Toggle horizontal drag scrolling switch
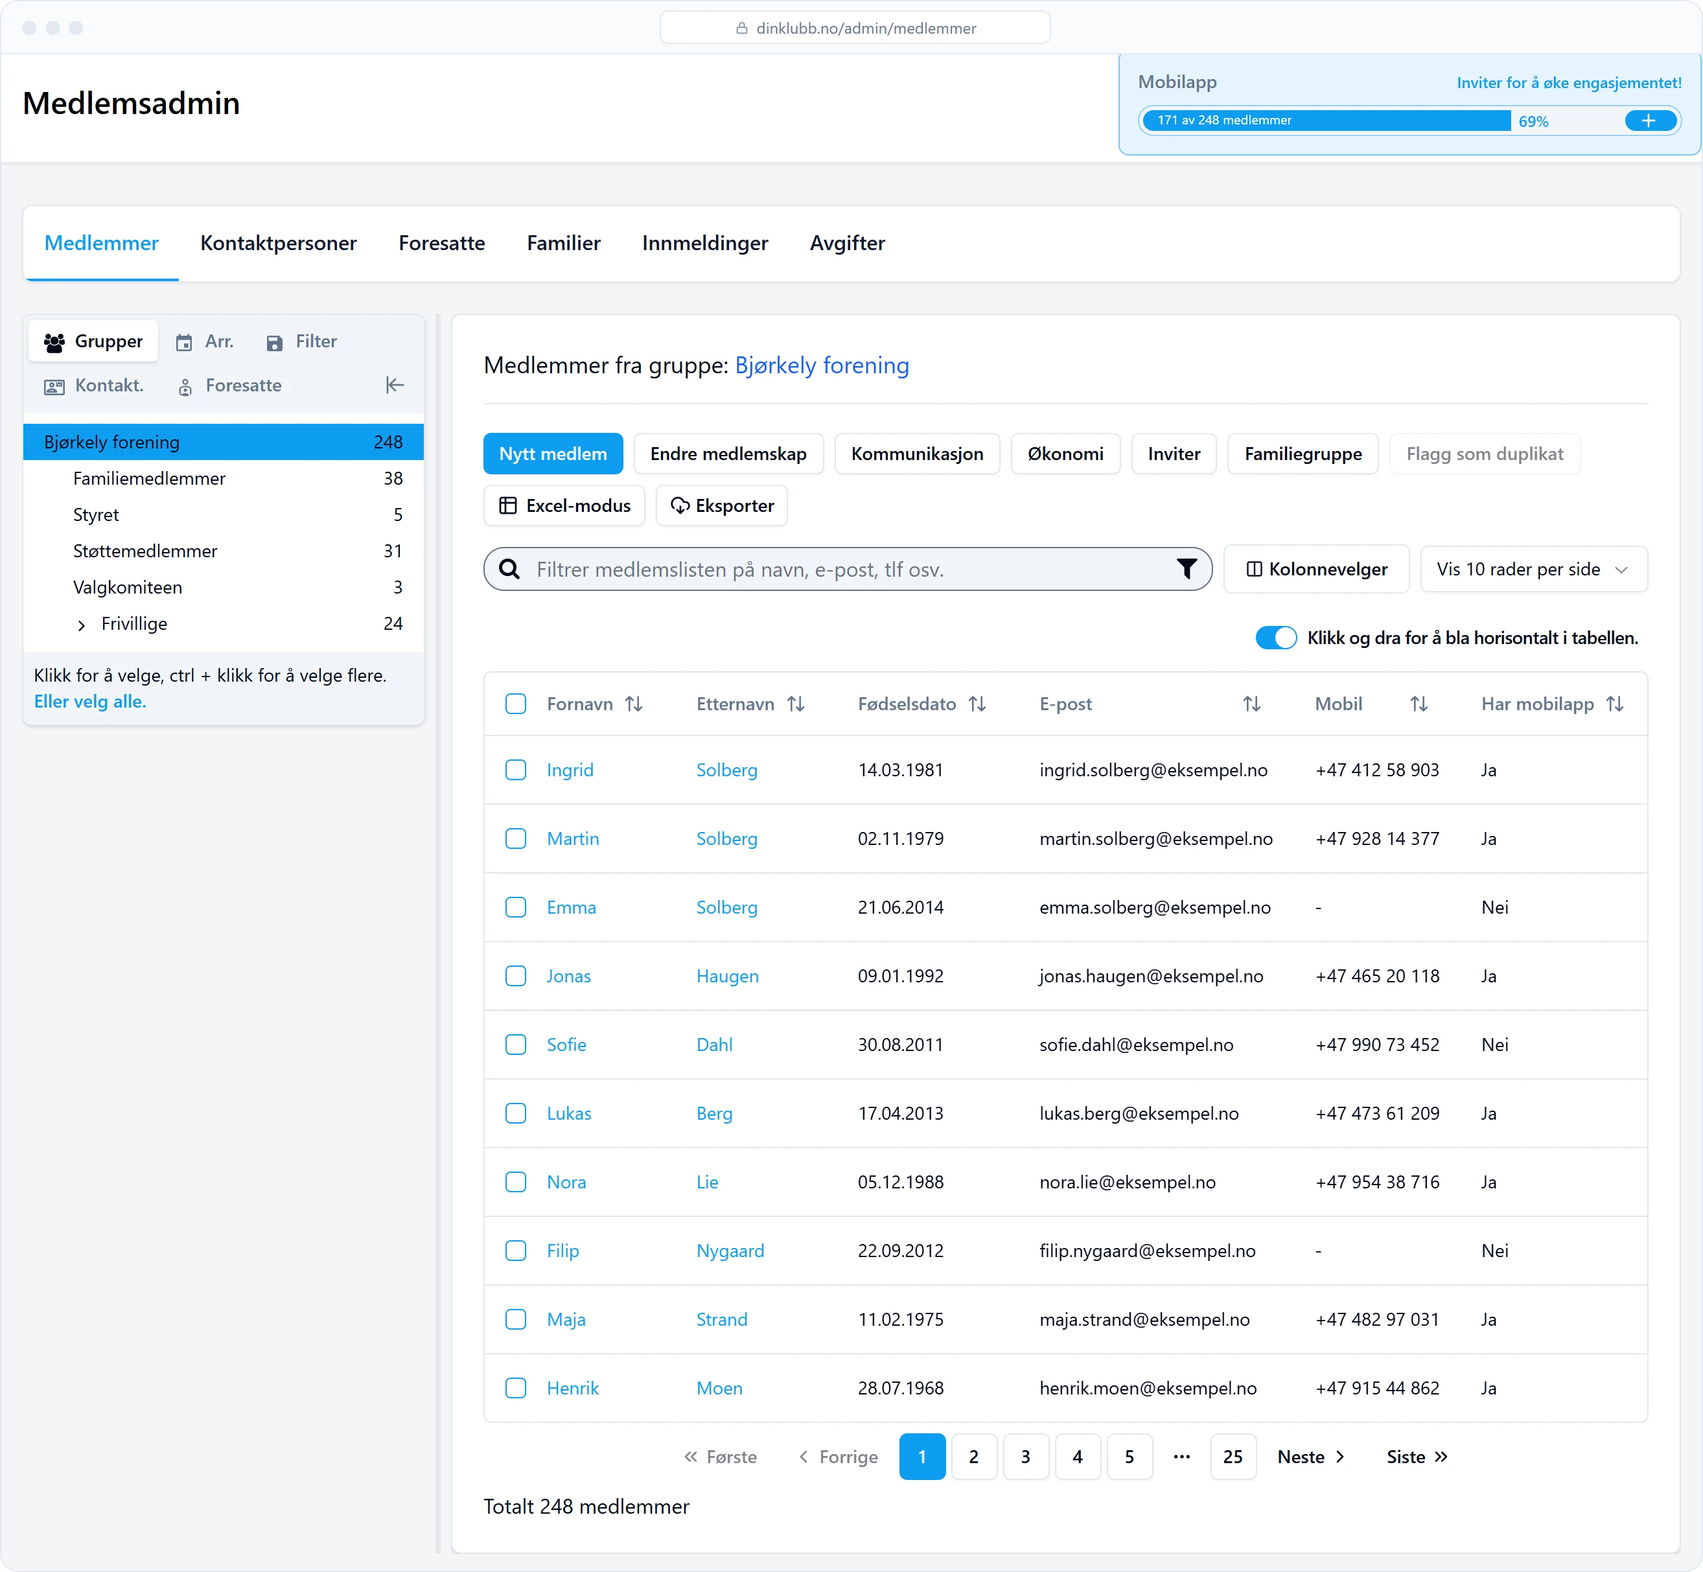The height and width of the screenshot is (1572, 1703). pos(1276,638)
